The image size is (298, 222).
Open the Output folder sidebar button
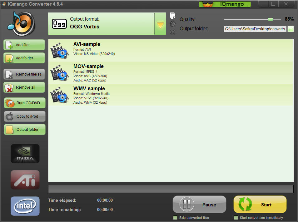pyautogui.click(x=25, y=130)
